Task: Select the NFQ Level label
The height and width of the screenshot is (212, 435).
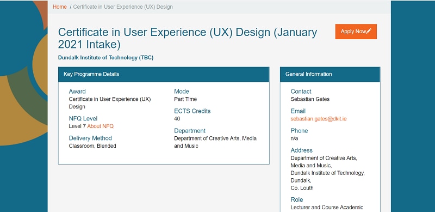Action: pos(83,118)
